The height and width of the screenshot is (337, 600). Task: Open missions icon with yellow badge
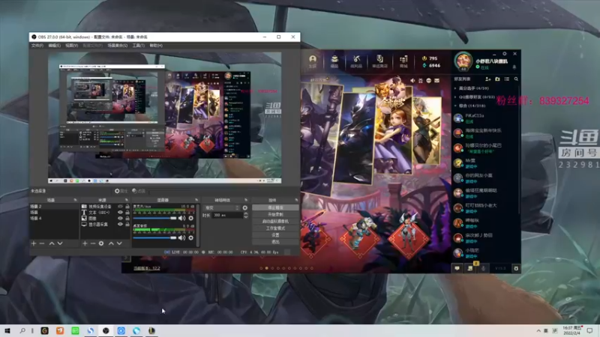tap(470, 268)
